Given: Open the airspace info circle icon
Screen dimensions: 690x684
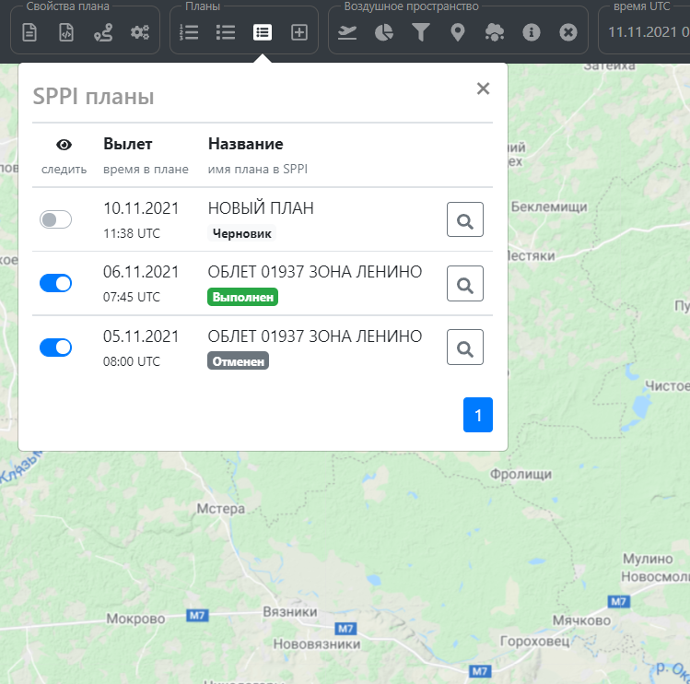Looking at the screenshot, I should click(x=532, y=32).
